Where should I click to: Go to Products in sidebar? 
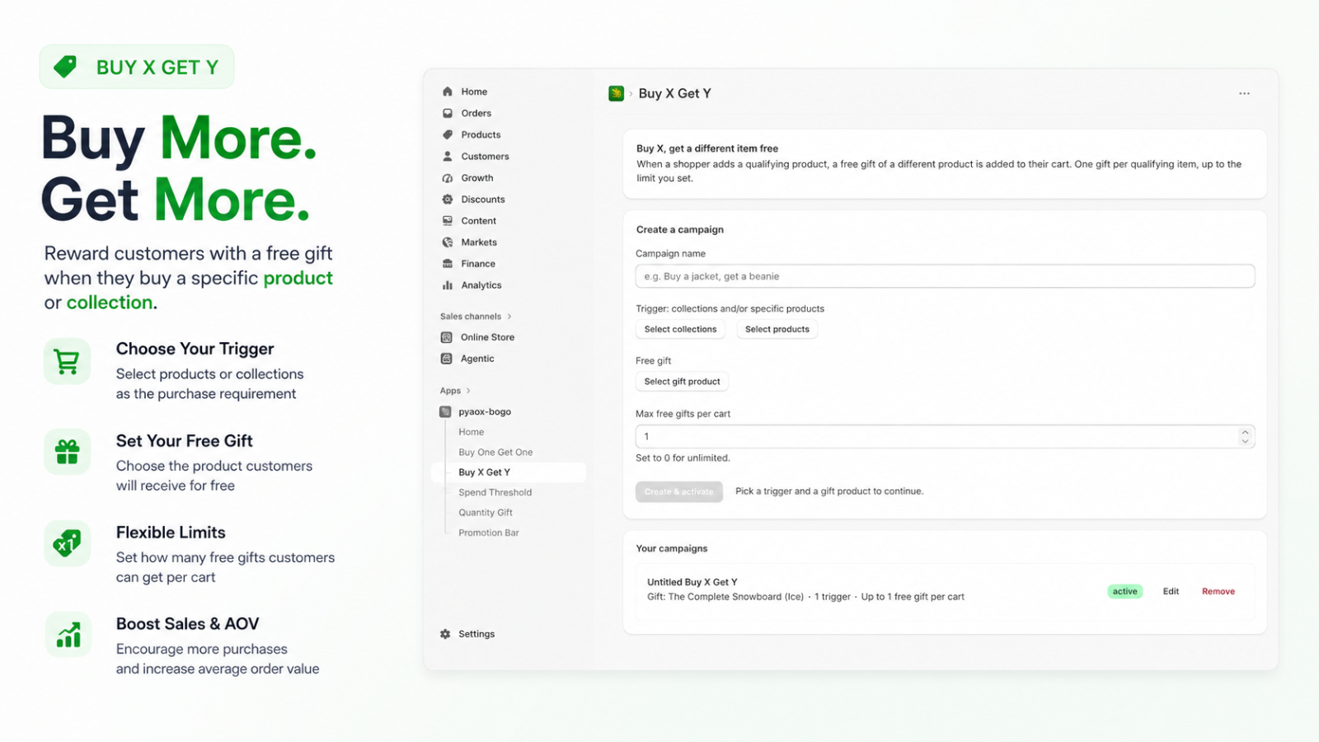tap(481, 134)
